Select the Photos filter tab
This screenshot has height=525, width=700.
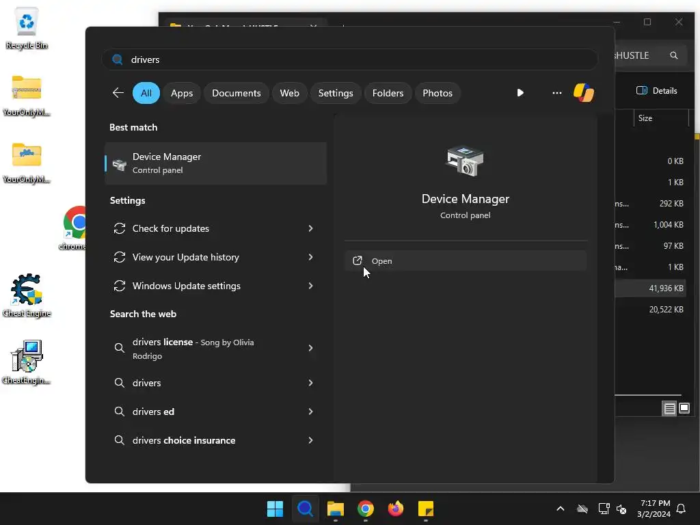click(437, 93)
